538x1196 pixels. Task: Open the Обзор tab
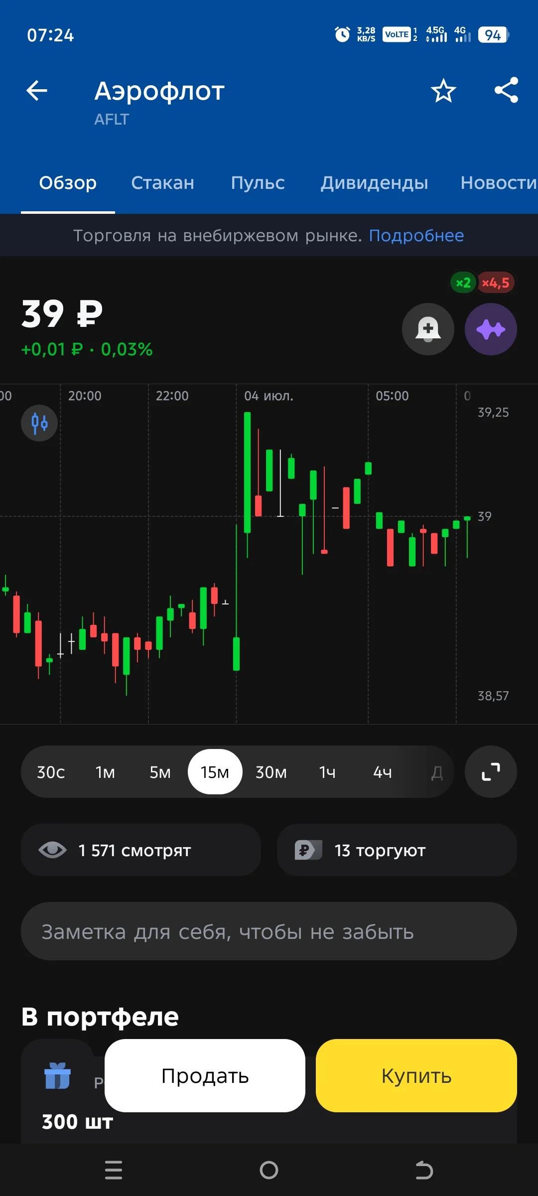(68, 183)
